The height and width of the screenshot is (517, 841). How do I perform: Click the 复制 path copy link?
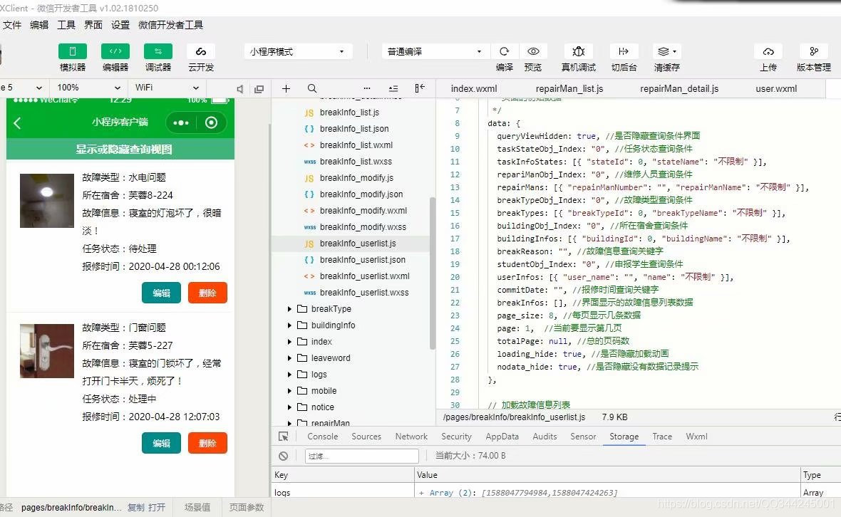pyautogui.click(x=136, y=507)
